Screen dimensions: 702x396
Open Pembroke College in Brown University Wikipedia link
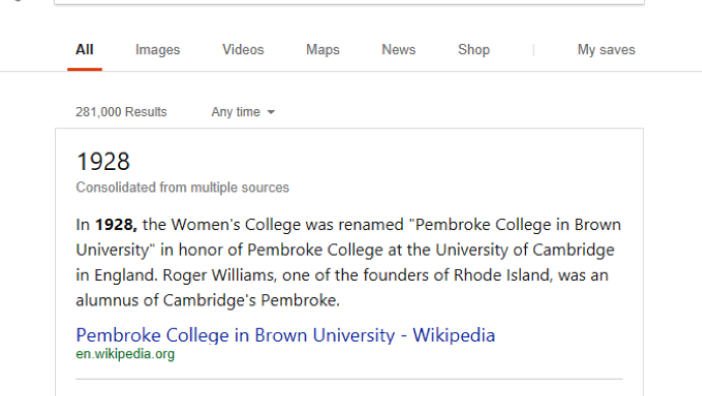285,335
